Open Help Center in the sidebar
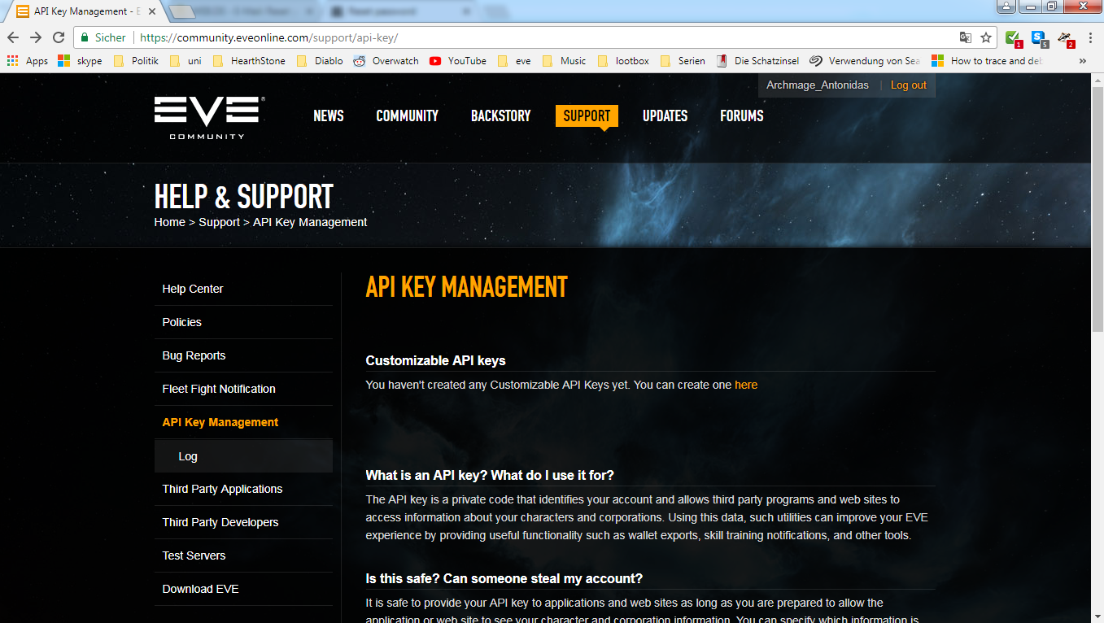The height and width of the screenshot is (623, 1104). 243,289
